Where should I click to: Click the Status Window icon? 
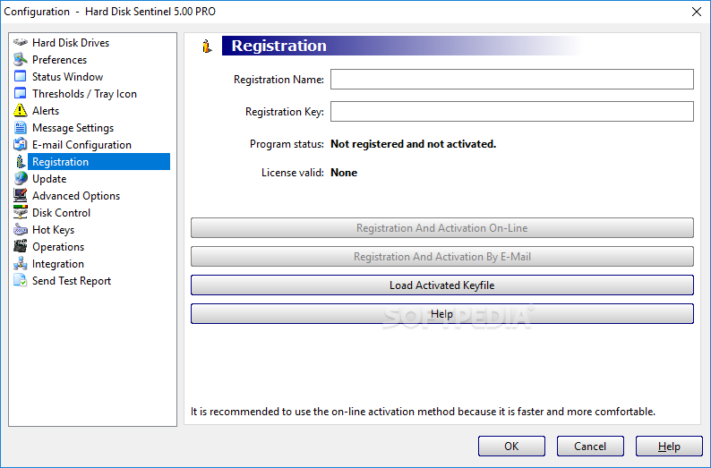[x=21, y=77]
